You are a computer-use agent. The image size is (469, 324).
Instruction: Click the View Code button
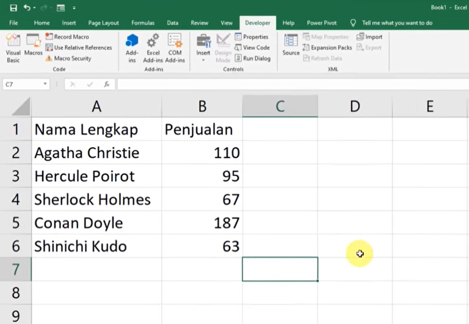252,48
